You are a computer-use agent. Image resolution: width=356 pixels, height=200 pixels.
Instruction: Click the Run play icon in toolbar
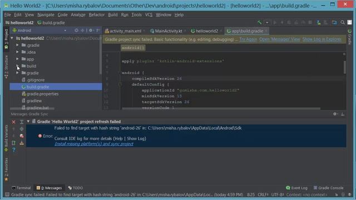(x=275, y=22)
